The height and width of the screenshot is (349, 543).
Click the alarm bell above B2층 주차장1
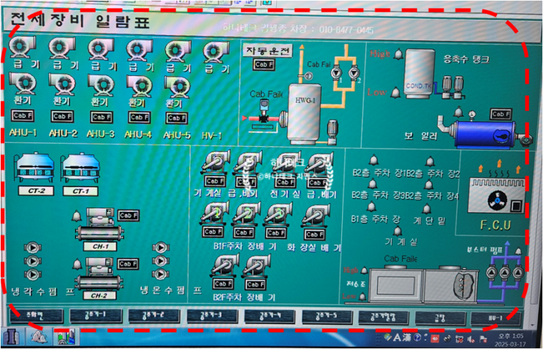coord(373,160)
